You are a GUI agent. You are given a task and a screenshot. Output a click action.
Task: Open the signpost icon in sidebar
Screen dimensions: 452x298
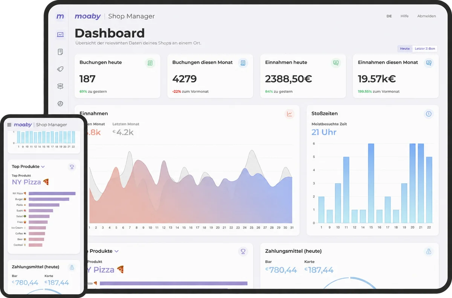coord(60,87)
